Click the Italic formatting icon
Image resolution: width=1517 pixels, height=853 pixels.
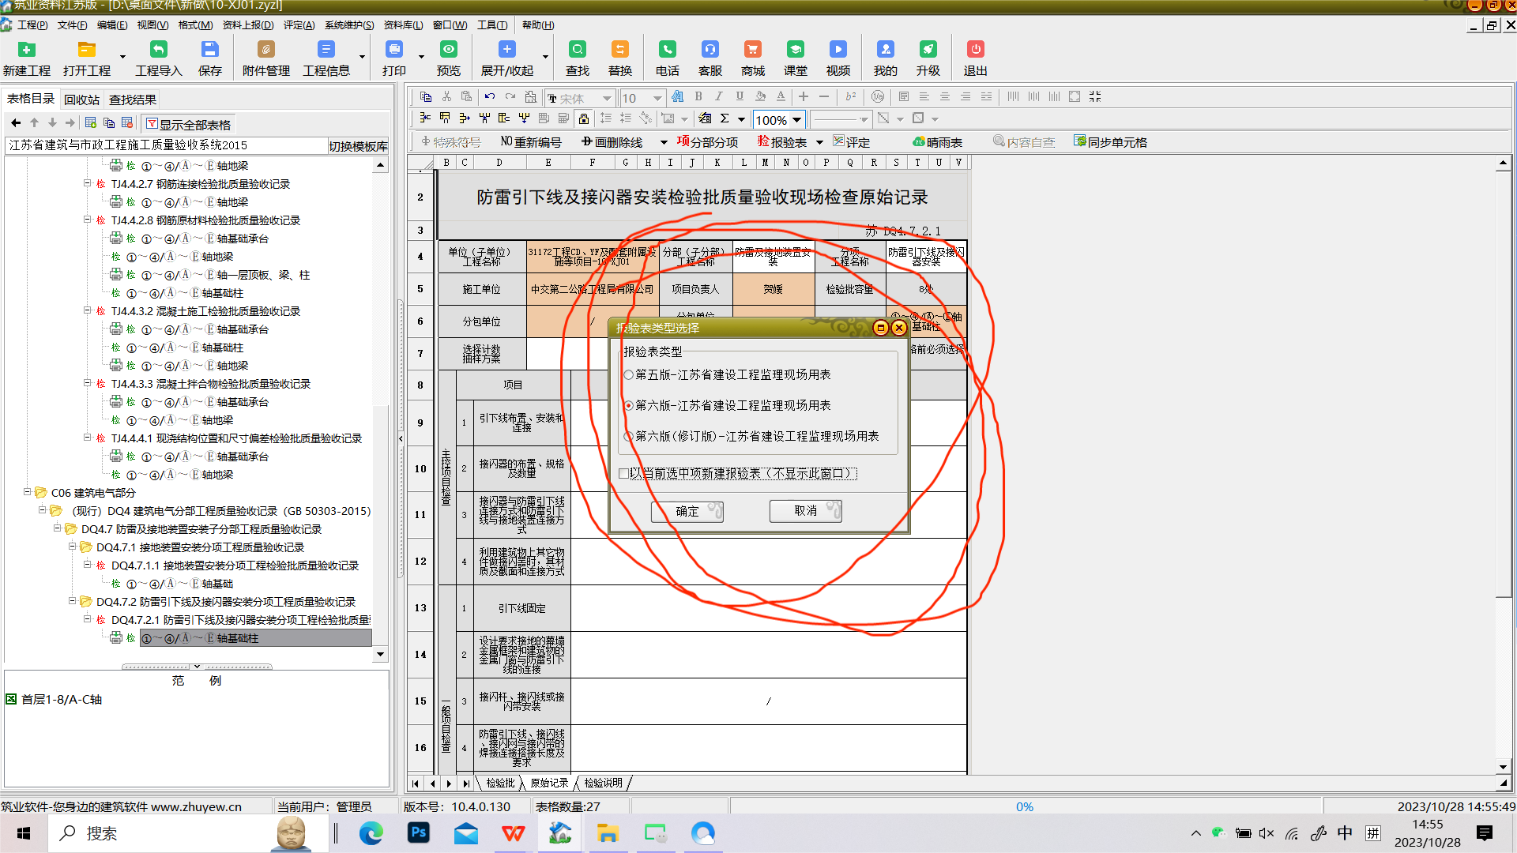tap(718, 96)
